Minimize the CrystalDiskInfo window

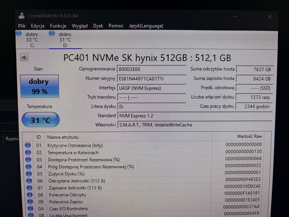tap(235, 16)
